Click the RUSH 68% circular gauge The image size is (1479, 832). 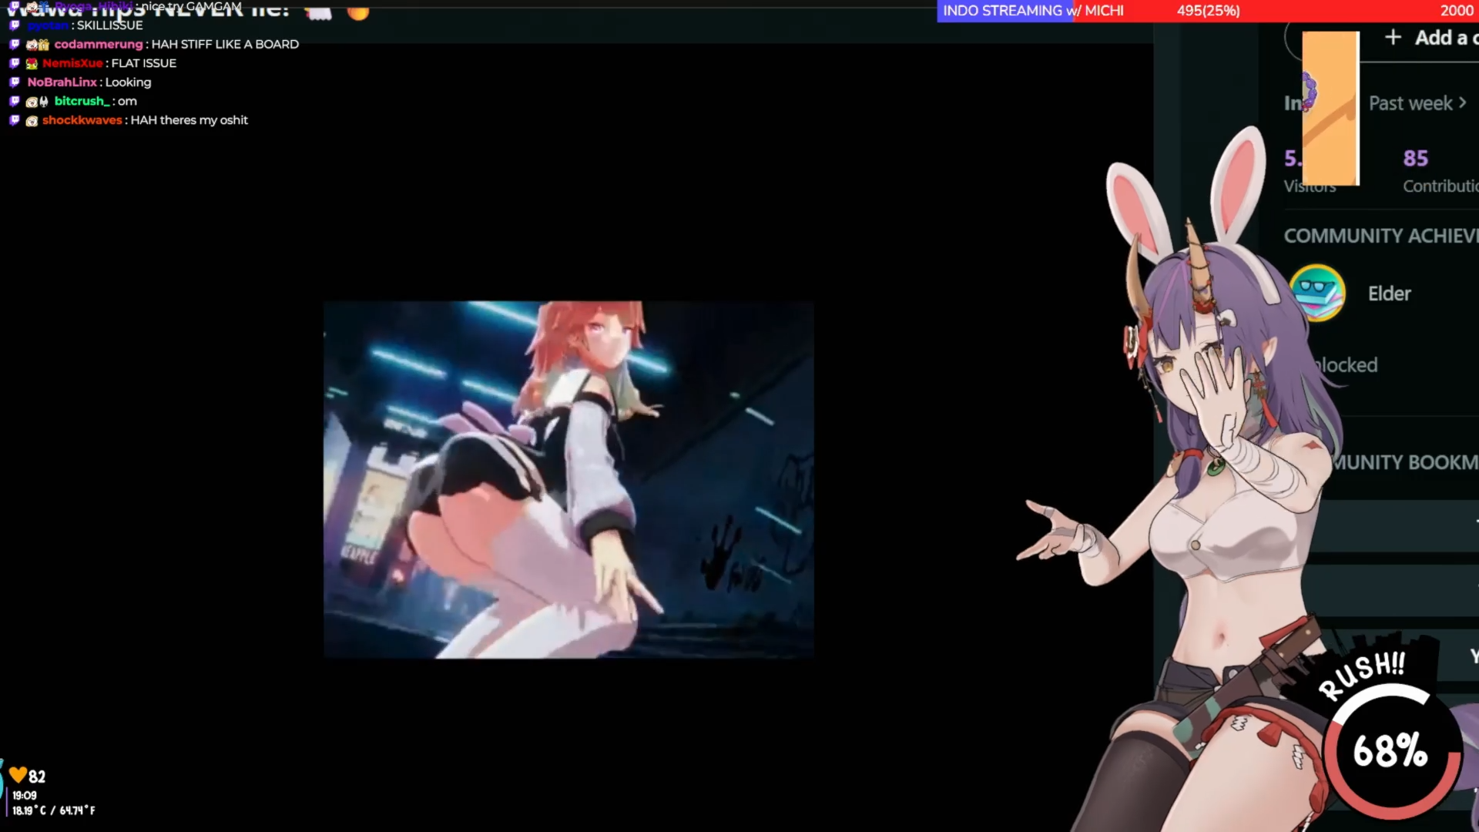1391,750
